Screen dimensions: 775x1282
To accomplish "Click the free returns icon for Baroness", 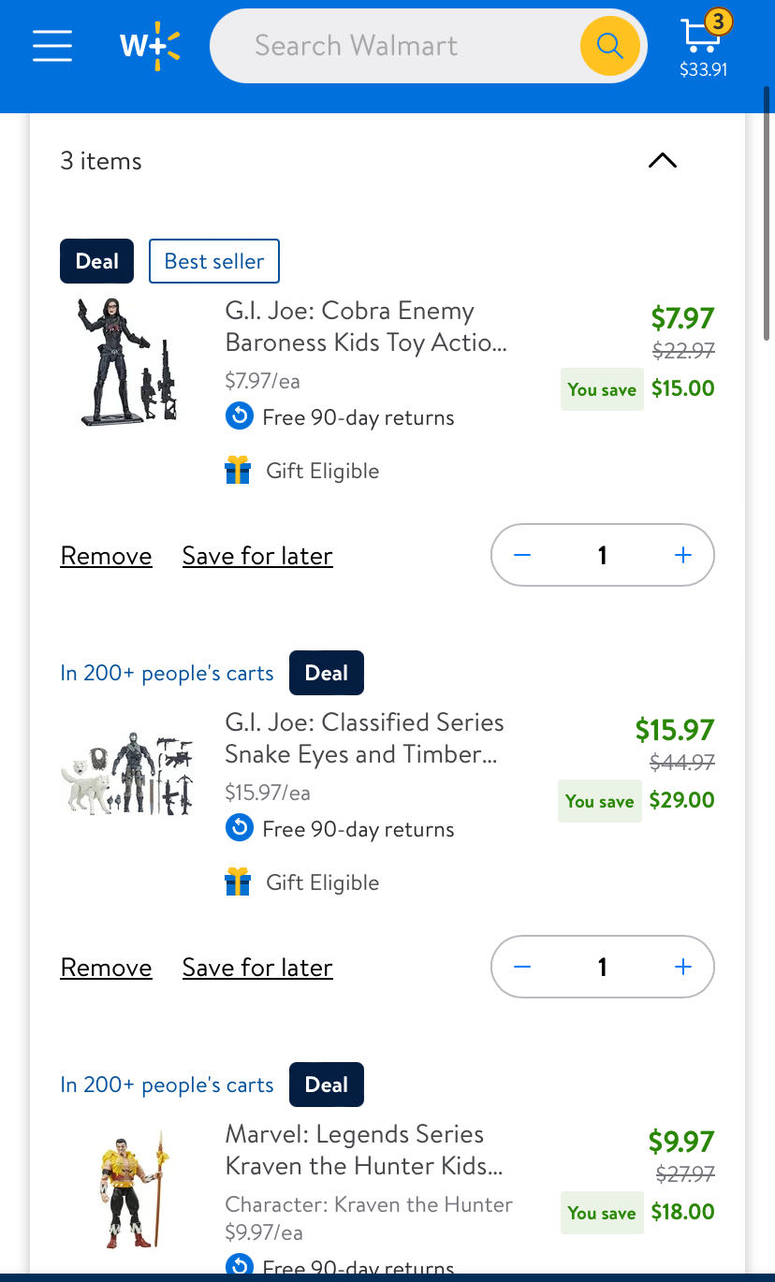I will [240, 416].
